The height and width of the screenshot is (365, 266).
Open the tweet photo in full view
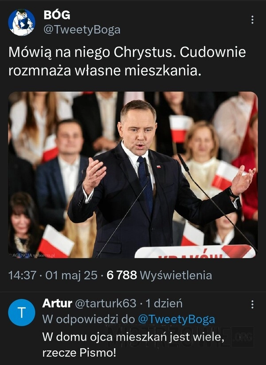pos(133,175)
